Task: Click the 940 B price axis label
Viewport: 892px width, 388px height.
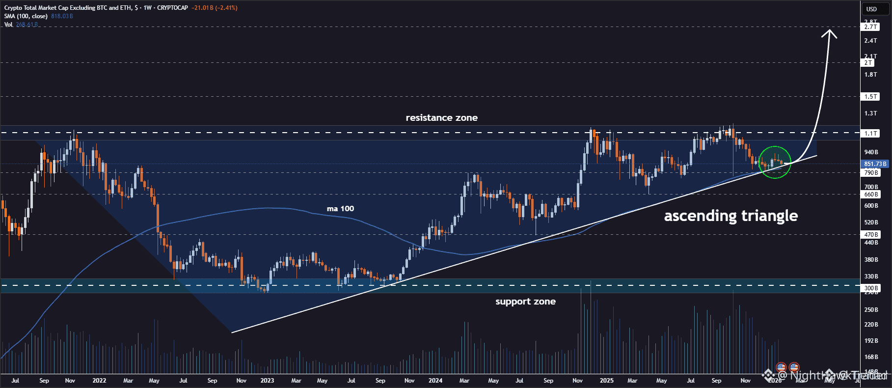Action: pos(871,152)
